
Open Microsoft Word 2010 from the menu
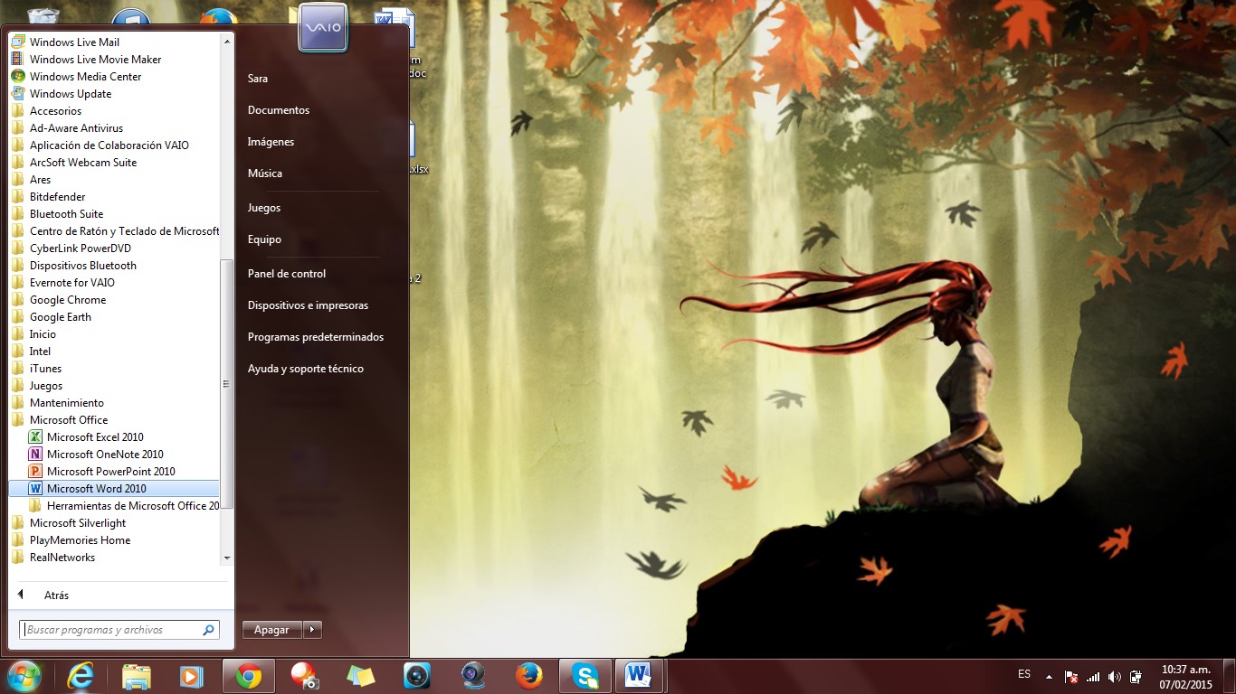tap(113, 489)
